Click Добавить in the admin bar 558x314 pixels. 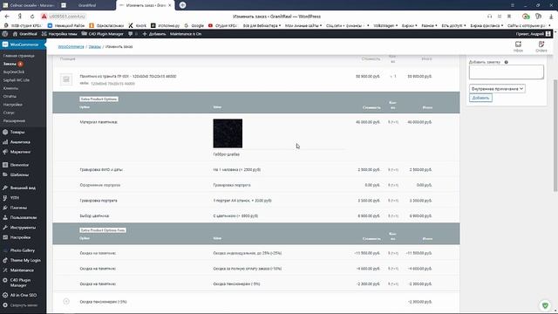[154, 34]
